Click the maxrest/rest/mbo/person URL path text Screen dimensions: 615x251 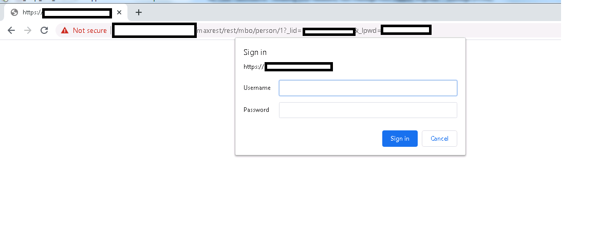243,31
